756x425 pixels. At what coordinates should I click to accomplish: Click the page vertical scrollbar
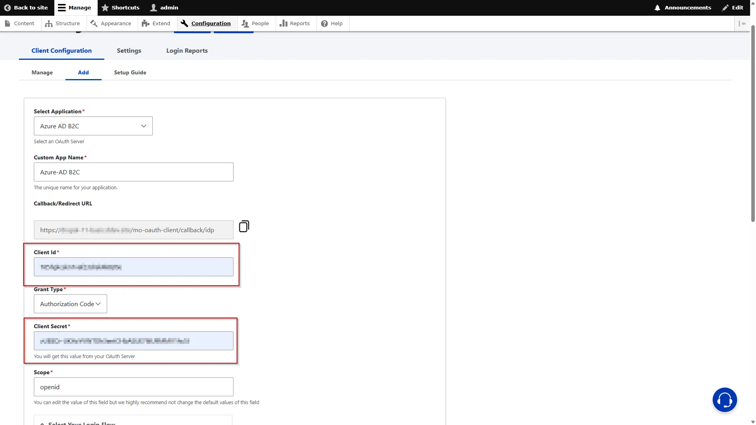point(753,123)
